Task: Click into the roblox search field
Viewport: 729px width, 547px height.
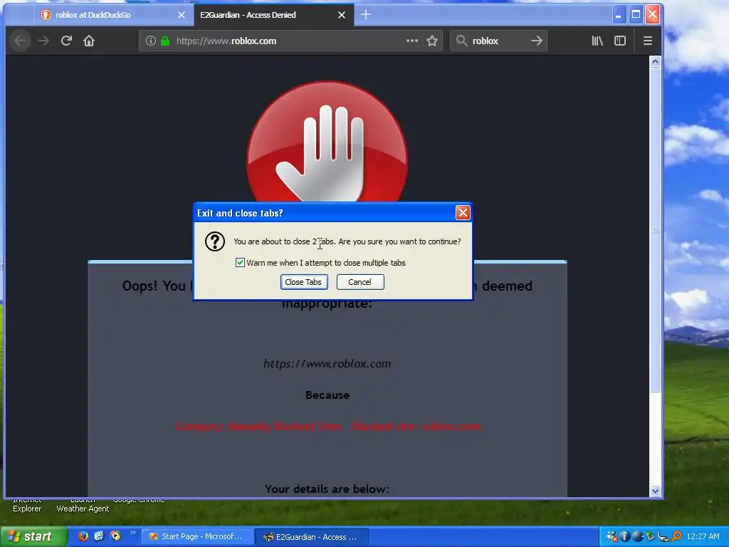Action: [498, 41]
